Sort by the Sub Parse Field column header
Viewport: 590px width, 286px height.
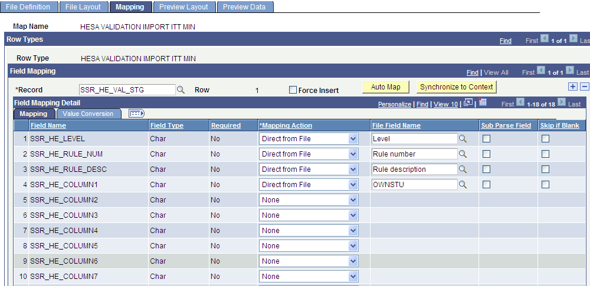(506, 125)
